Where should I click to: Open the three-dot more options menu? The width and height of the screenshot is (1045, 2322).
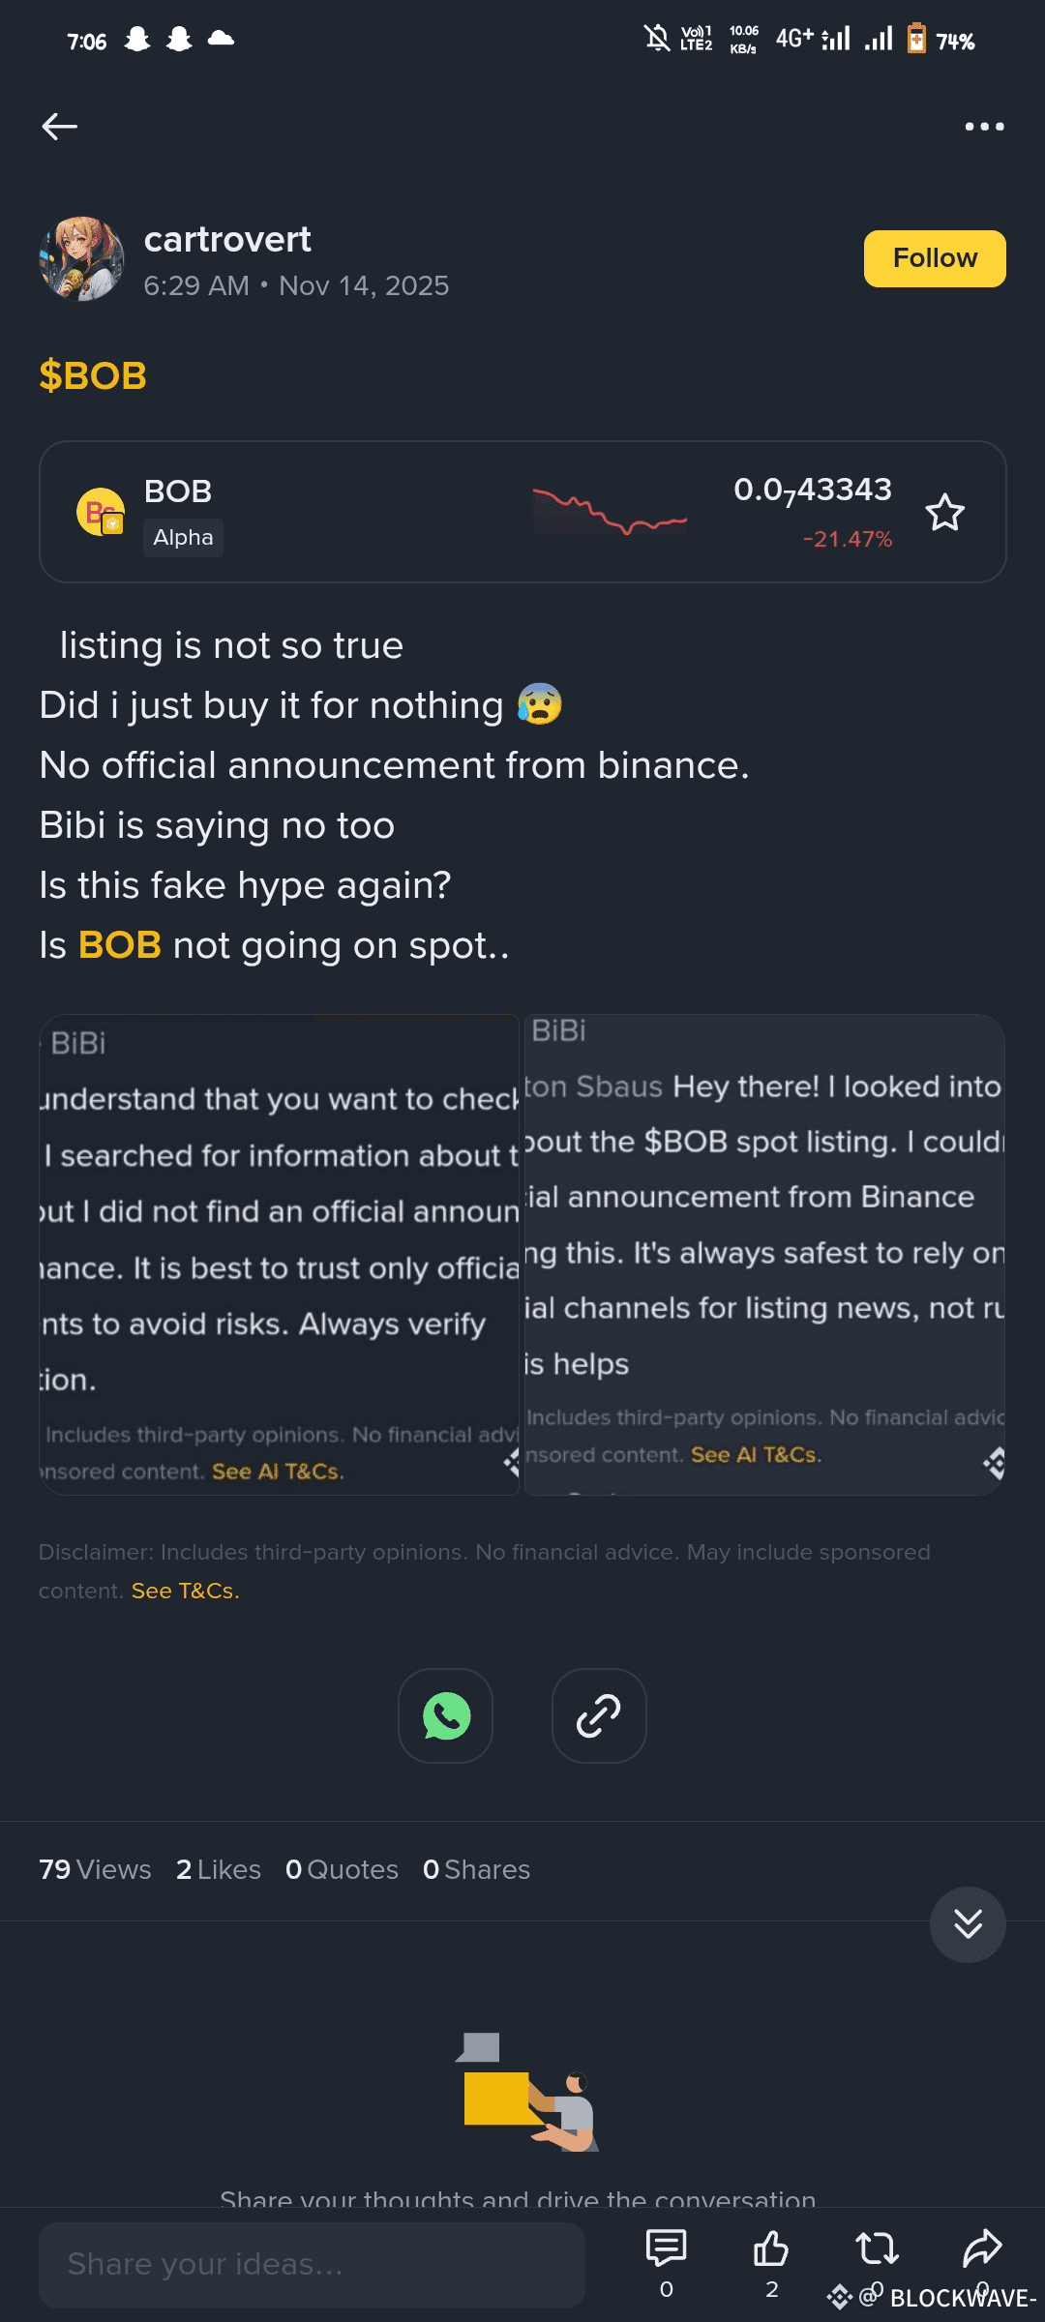tap(984, 127)
